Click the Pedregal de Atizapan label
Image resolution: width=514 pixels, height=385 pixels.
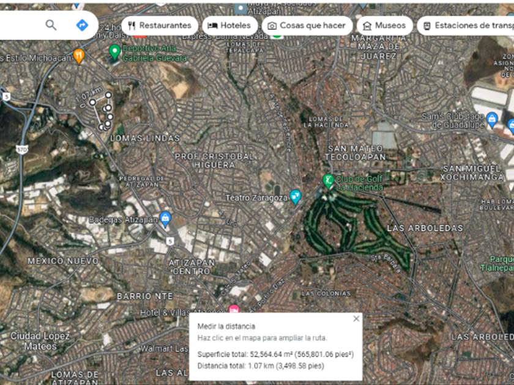coord(141,182)
